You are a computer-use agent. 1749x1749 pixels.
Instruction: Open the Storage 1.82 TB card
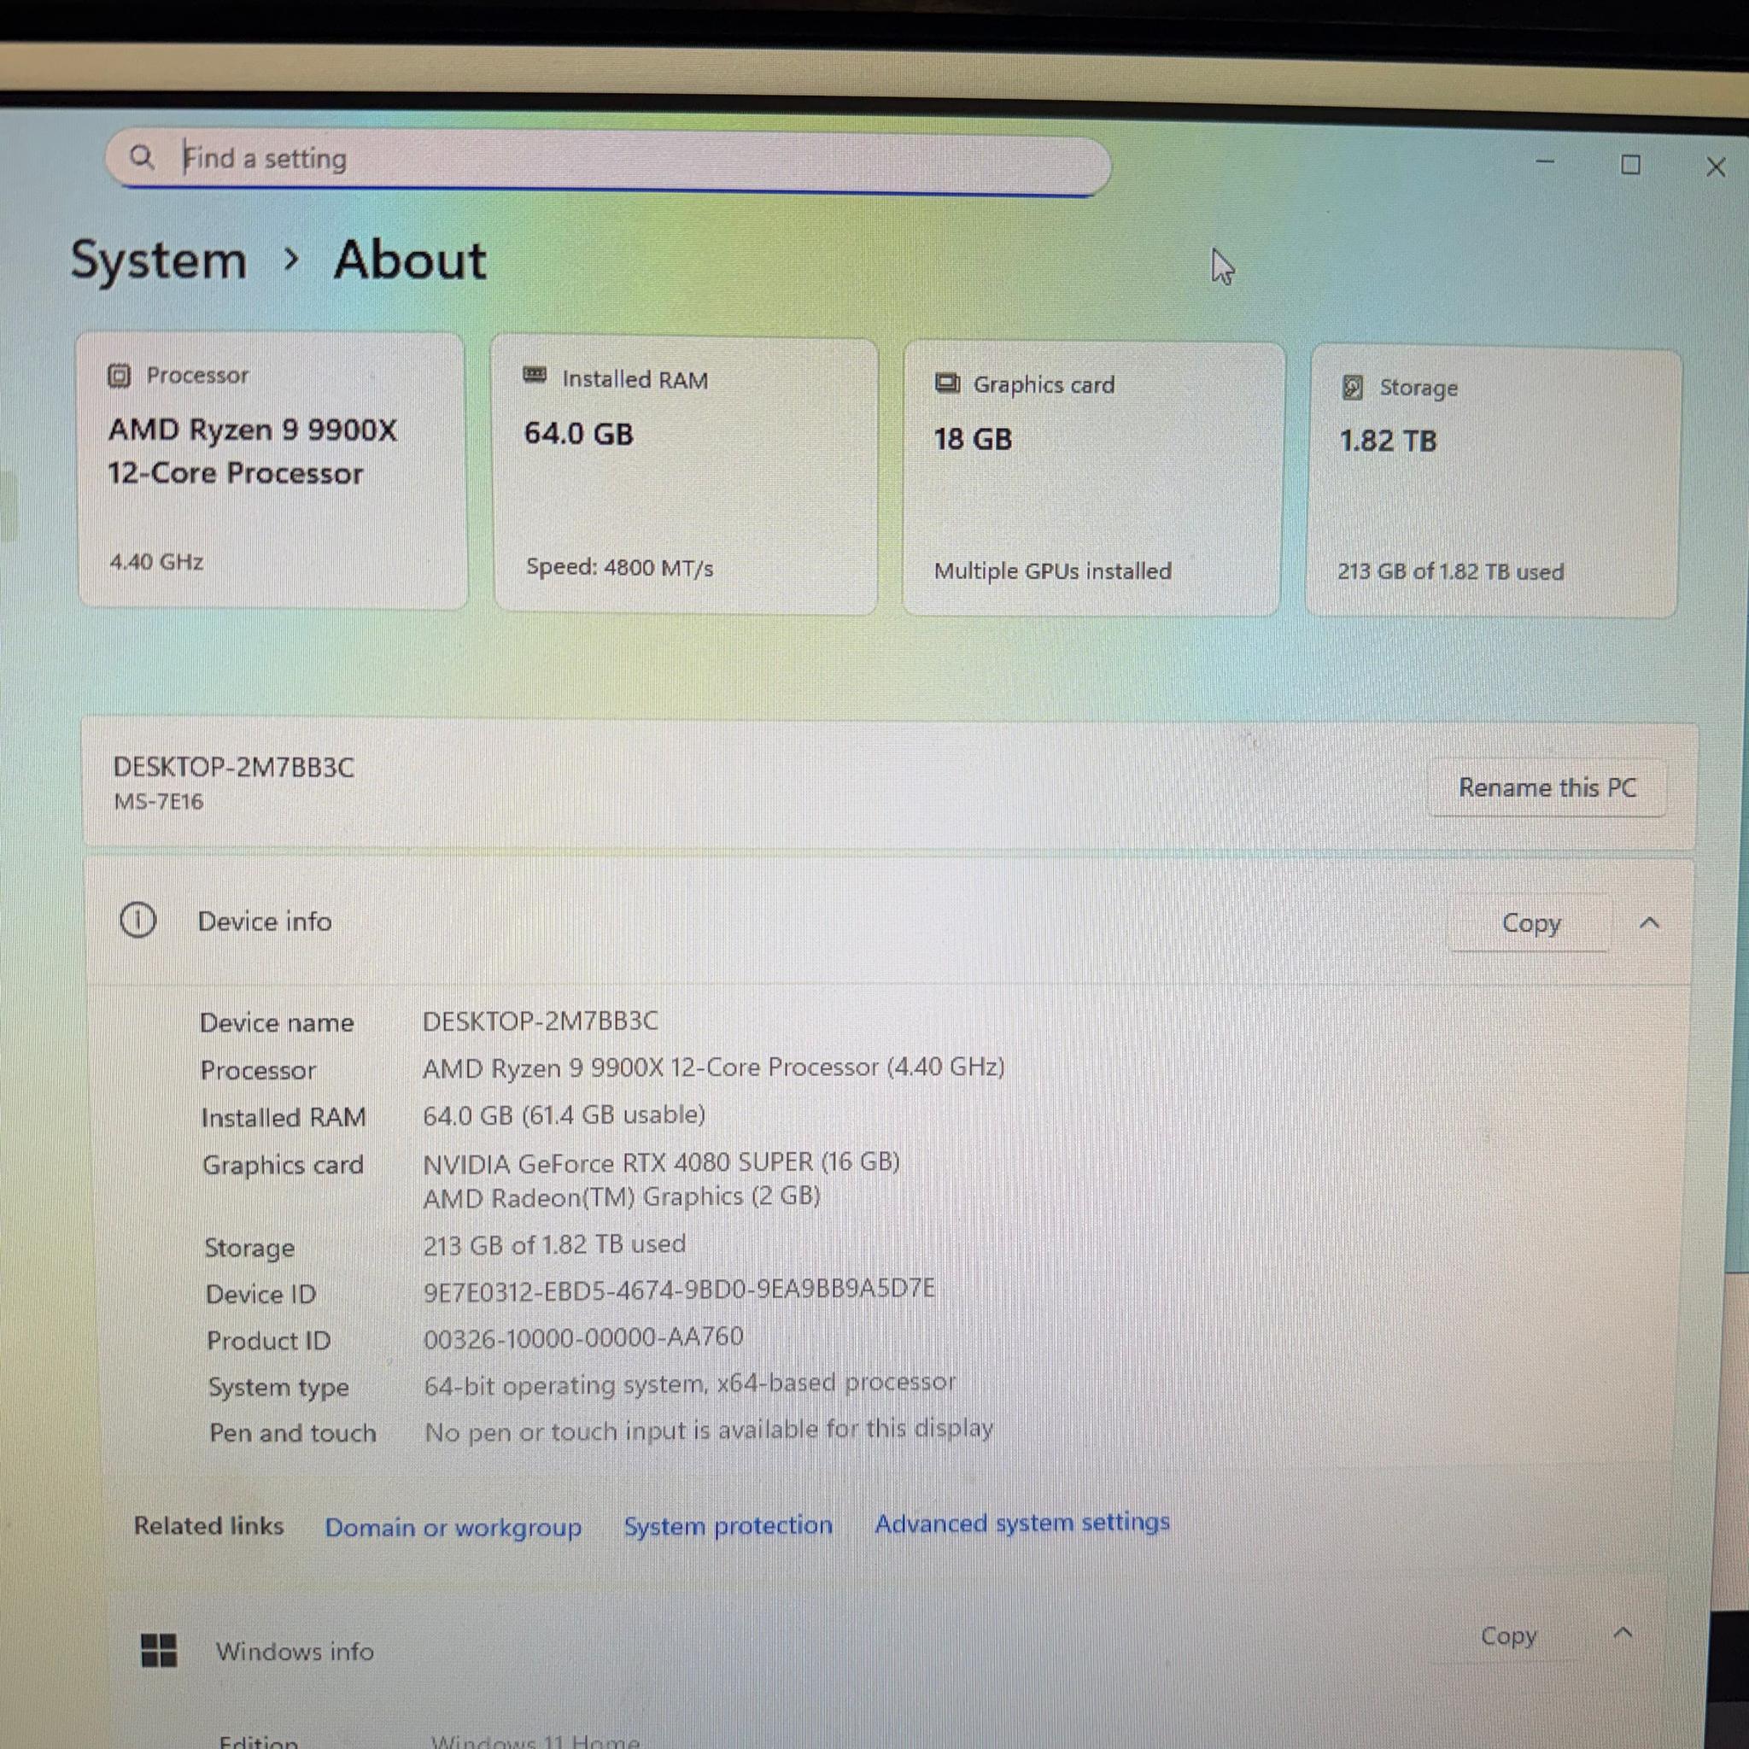[1494, 483]
